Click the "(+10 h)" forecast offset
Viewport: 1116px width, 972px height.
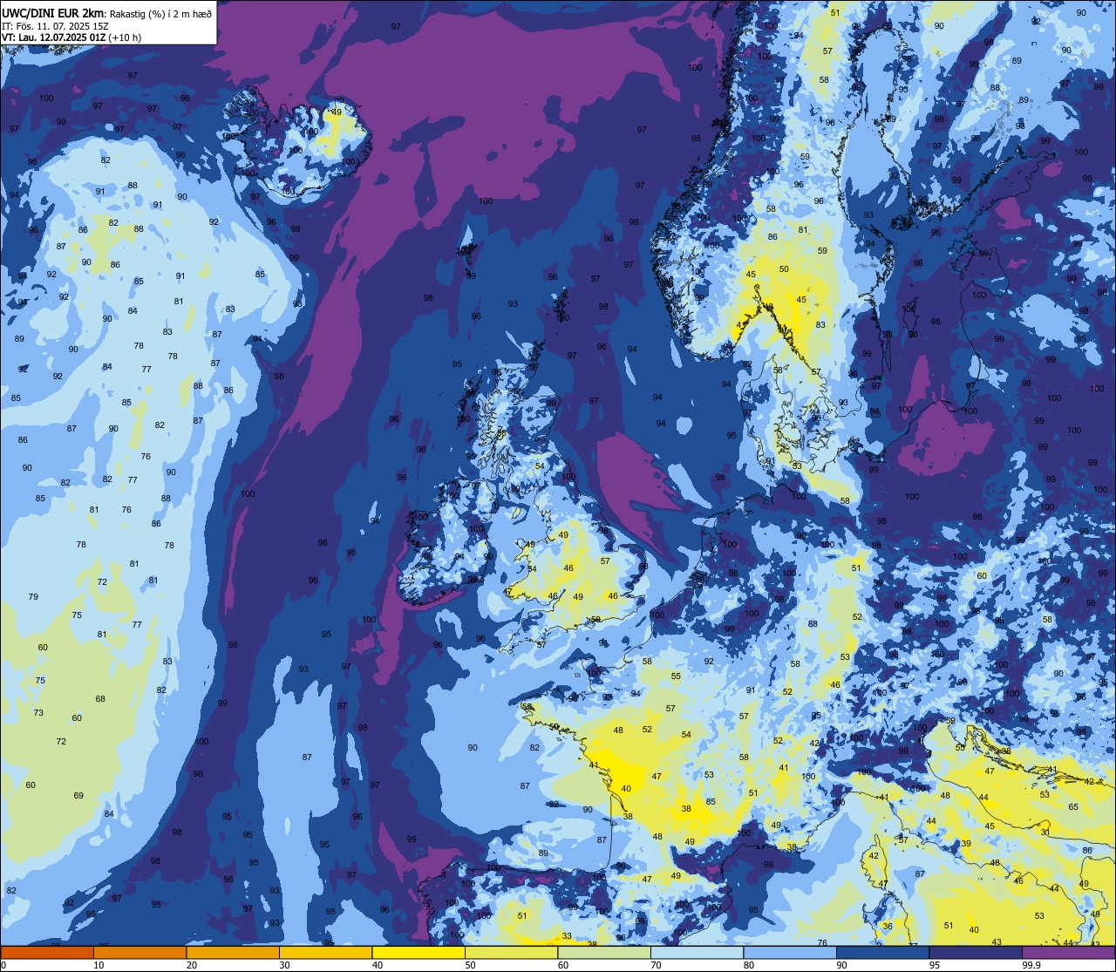point(126,37)
